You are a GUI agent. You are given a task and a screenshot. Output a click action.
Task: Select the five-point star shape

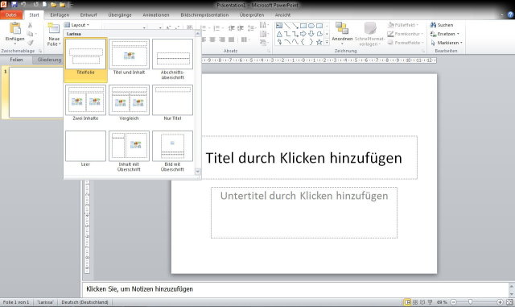[x=319, y=42]
